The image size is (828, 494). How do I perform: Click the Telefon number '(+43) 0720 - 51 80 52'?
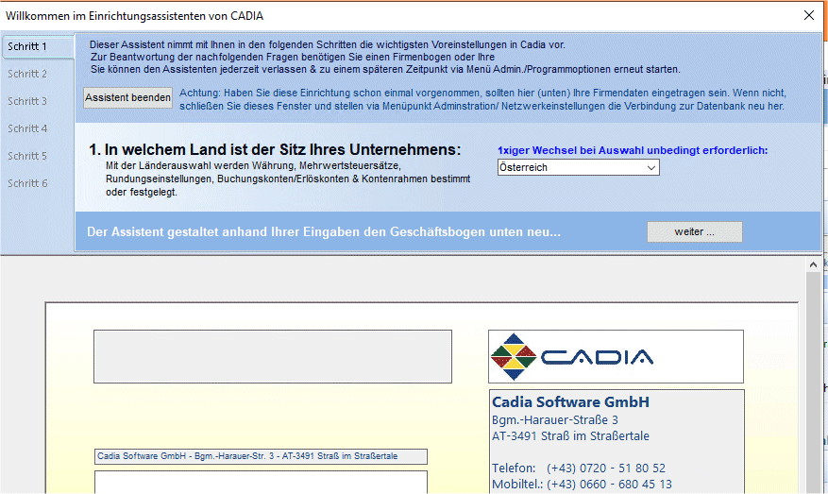tap(606, 468)
